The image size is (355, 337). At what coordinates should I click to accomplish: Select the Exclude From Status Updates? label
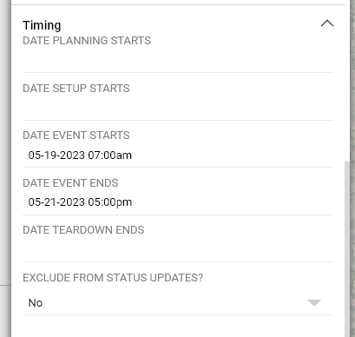[x=113, y=278]
